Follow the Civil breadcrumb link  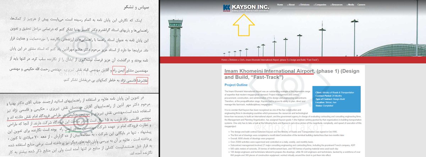pos(242,60)
